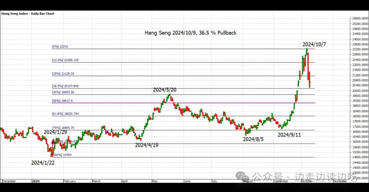369x192 pixels.
Task: Select the 25200.0000 price axis value
Action: (x=360, y=24)
